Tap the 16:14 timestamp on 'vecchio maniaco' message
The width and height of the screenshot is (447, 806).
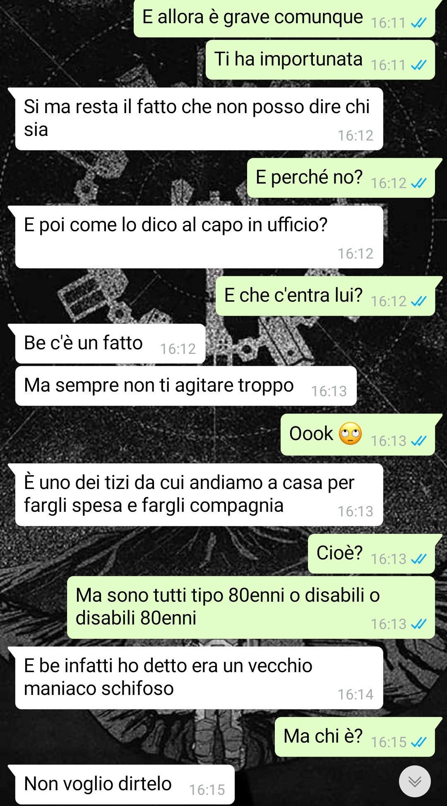click(355, 695)
